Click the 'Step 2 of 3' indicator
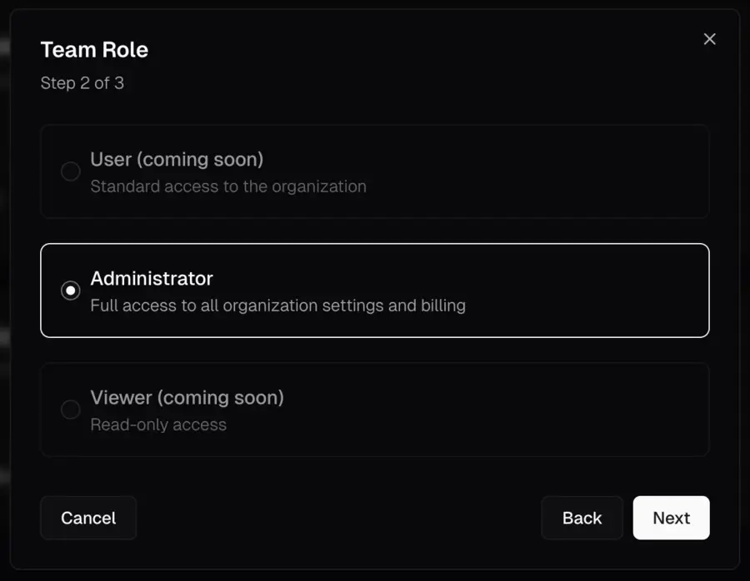 tap(82, 83)
